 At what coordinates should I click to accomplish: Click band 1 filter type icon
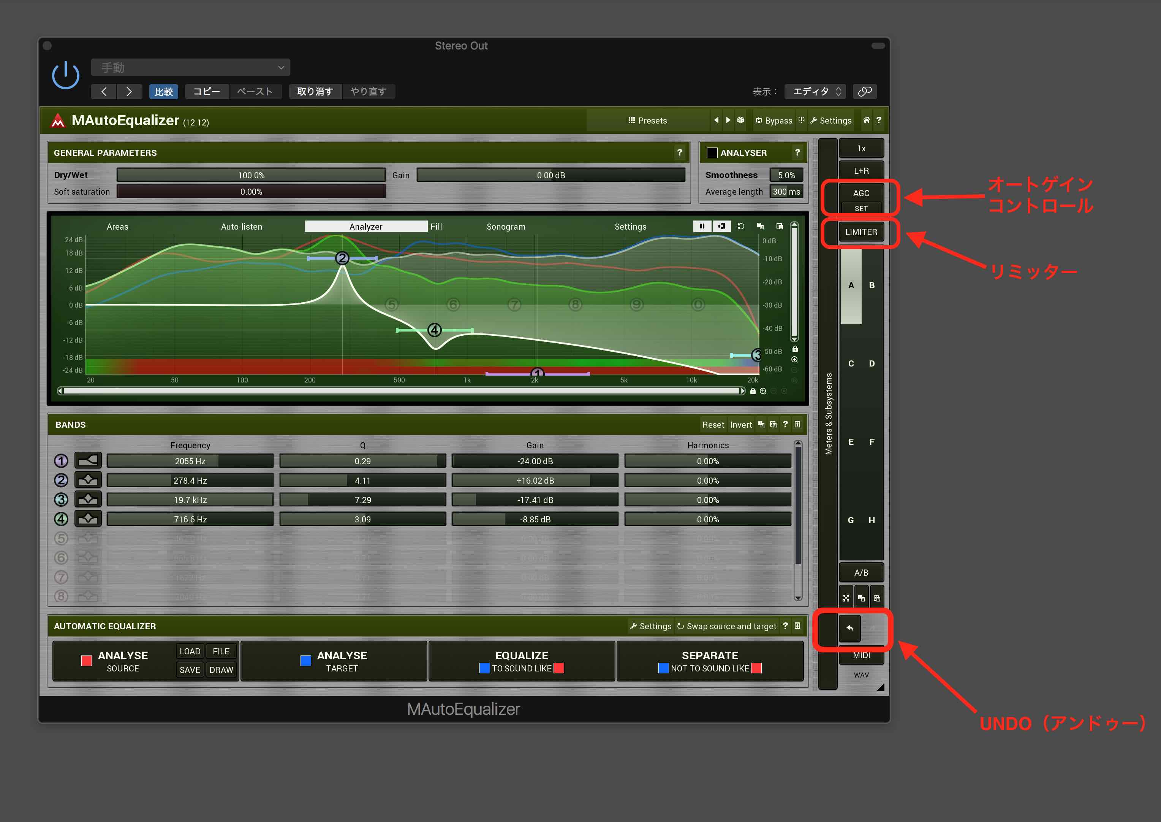coord(88,460)
